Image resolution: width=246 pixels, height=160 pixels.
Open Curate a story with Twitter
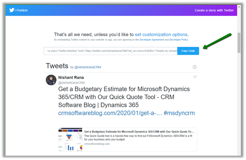(213, 11)
